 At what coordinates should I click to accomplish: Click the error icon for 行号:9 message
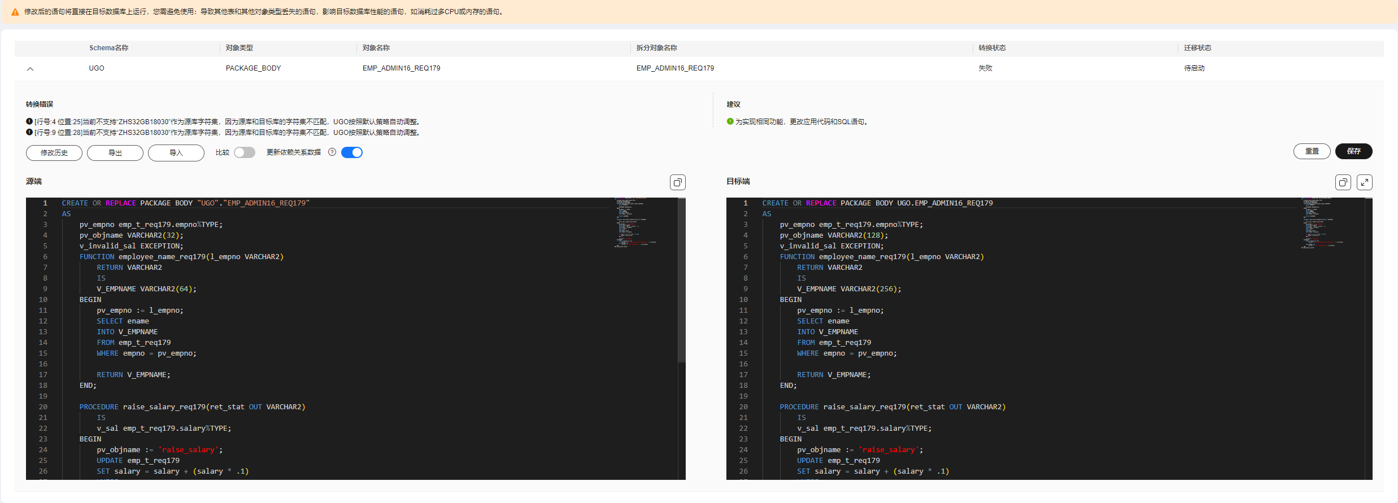[29, 132]
